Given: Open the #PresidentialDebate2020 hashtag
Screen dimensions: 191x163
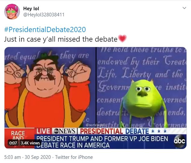Looking at the screenshot, I should point(45,30).
